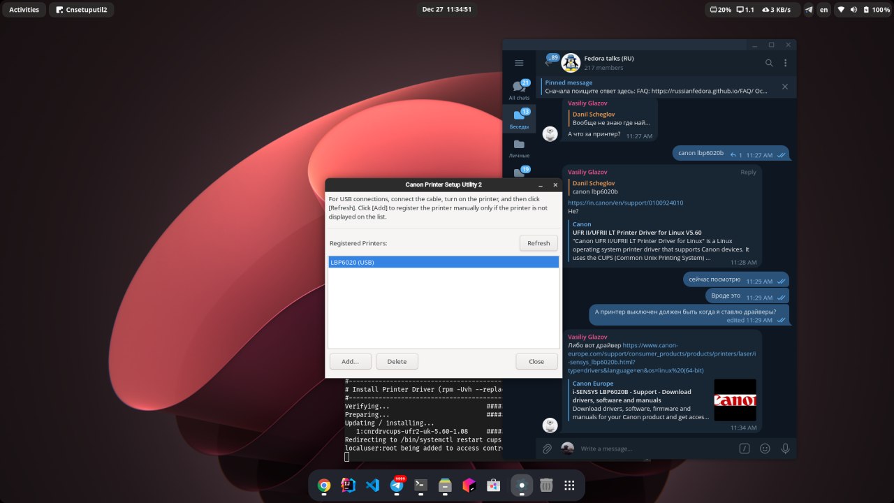
Task: Open the emoji picker in message box
Action: pyautogui.click(x=765, y=449)
